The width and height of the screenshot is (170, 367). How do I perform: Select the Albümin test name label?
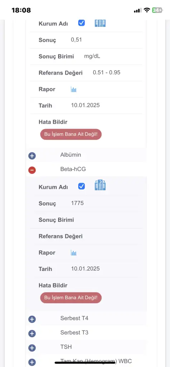click(x=71, y=155)
